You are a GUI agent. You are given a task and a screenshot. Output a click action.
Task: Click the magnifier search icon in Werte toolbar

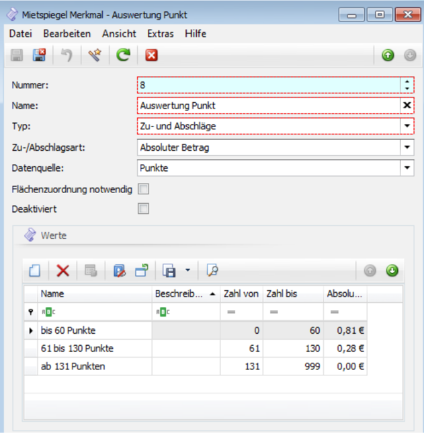click(x=212, y=270)
